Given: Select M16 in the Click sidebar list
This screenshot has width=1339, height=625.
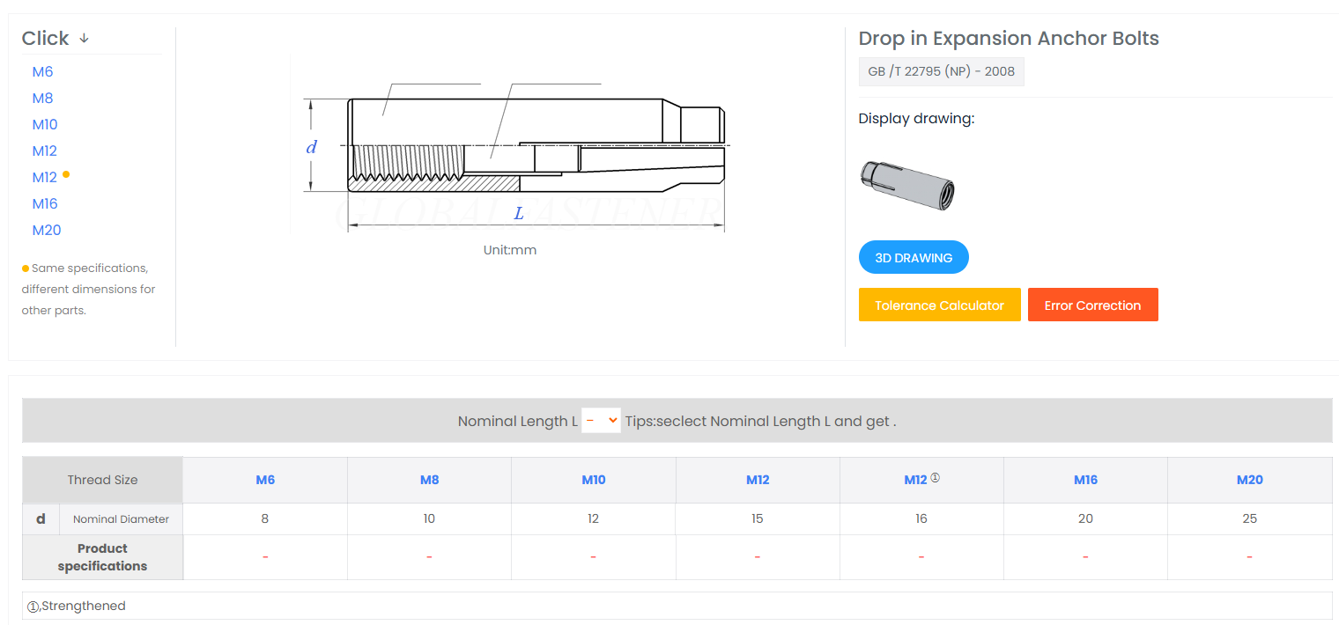Looking at the screenshot, I should (x=45, y=204).
